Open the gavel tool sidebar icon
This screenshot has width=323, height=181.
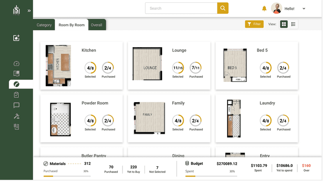[x=16, y=116]
